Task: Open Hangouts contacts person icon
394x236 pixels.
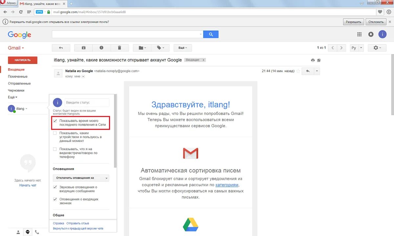Action: [18, 232]
